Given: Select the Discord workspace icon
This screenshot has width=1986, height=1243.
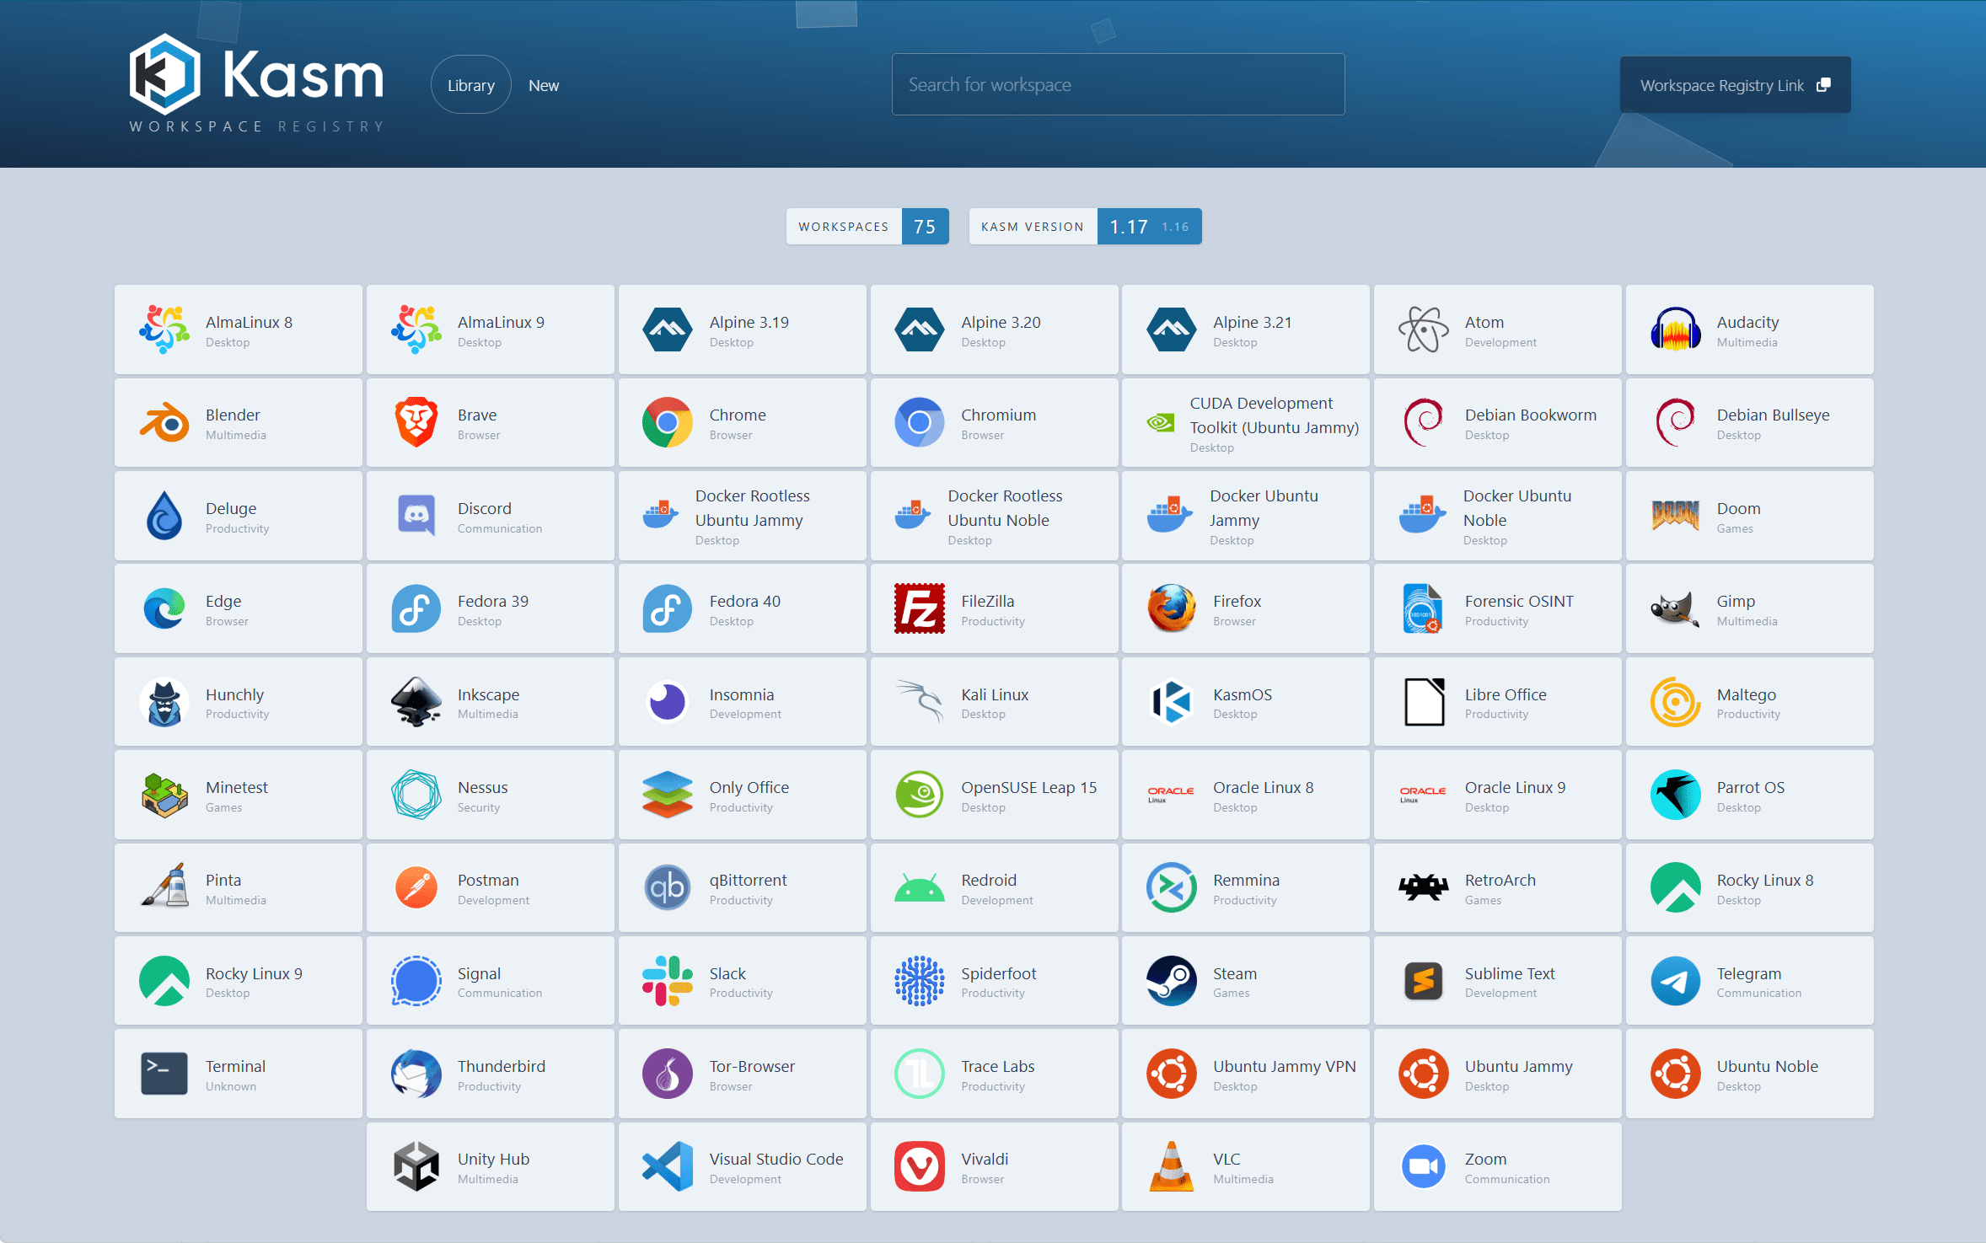Looking at the screenshot, I should tap(416, 516).
